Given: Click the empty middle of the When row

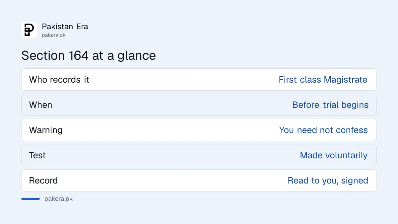Looking at the screenshot, I should tap(172, 105).
